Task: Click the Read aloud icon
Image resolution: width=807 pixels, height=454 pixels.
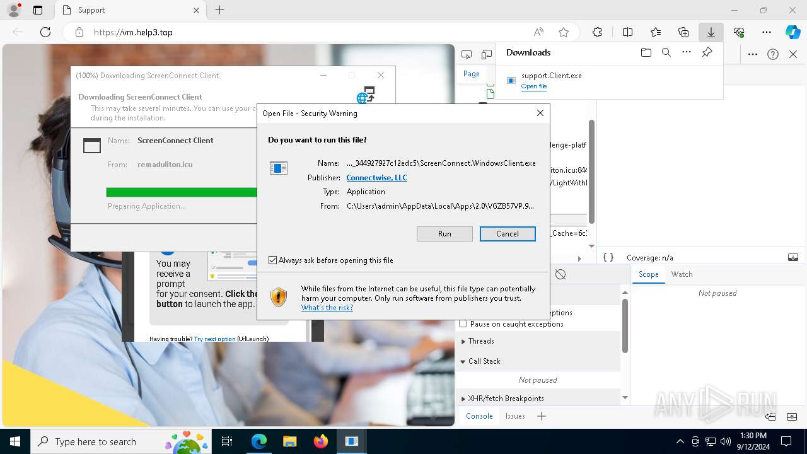Action: click(538, 32)
